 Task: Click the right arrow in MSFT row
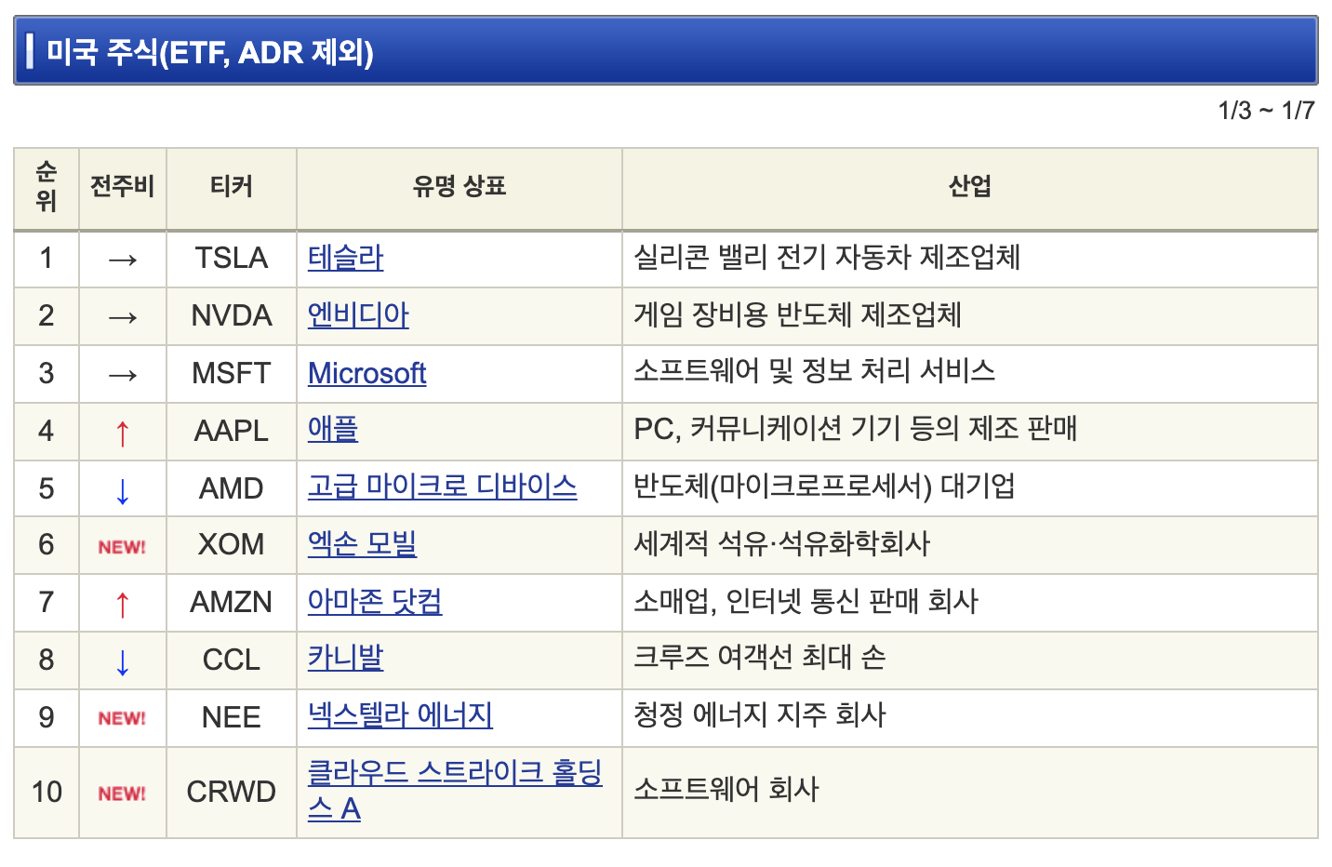coord(123,376)
